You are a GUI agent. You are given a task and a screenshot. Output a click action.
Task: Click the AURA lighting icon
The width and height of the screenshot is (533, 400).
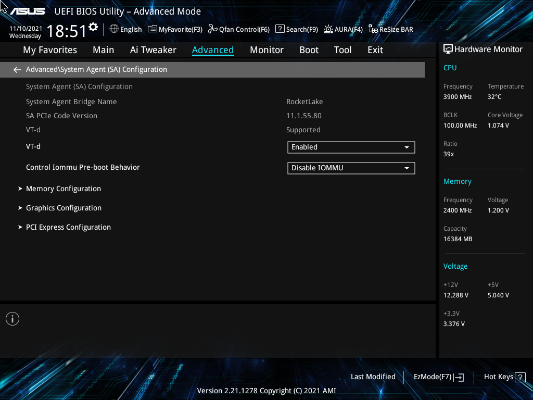[x=328, y=29]
